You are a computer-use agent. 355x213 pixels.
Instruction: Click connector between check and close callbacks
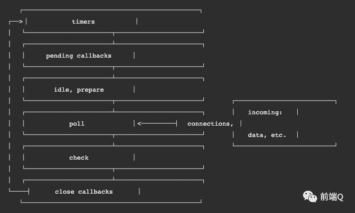click(x=113, y=175)
